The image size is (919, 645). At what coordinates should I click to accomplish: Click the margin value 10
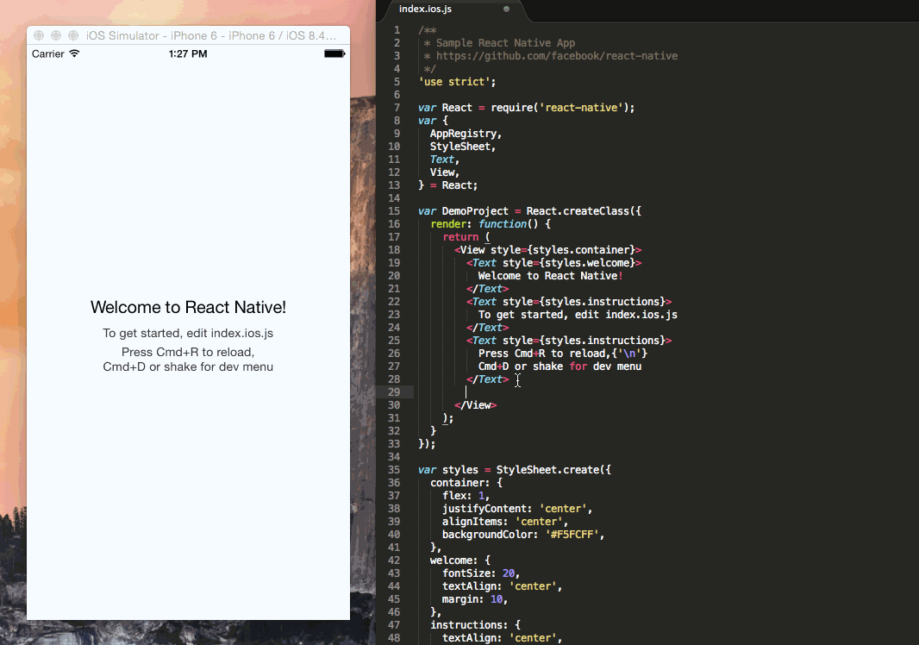497,599
